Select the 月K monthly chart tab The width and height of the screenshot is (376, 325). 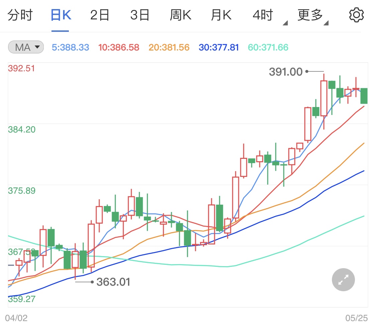point(221,14)
